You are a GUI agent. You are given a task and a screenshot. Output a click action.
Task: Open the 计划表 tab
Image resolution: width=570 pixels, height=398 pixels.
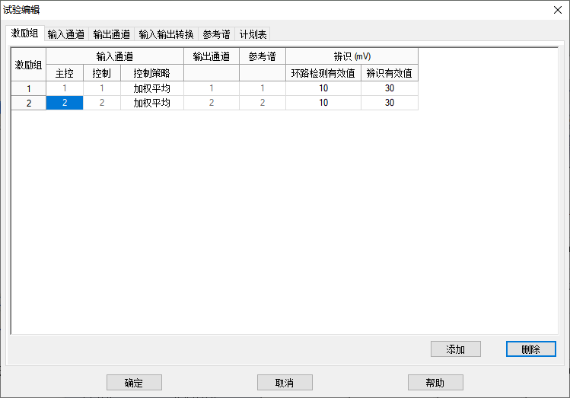[253, 34]
